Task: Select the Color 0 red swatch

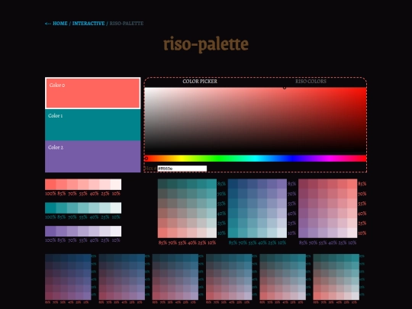Action: [93, 93]
